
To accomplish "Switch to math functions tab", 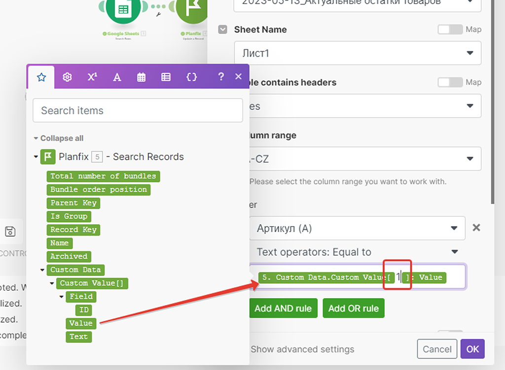I will click(92, 77).
